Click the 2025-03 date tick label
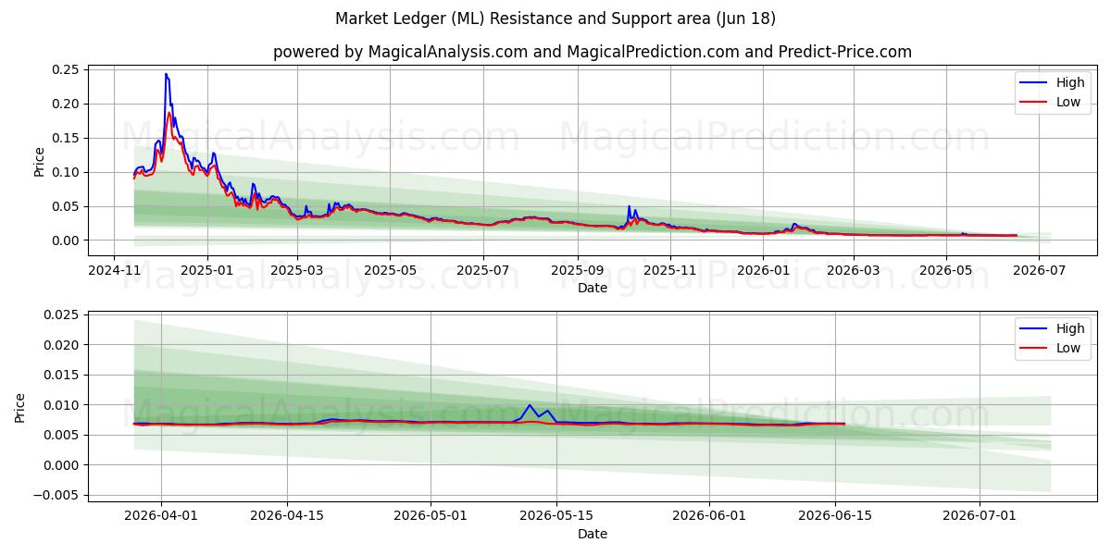The width and height of the screenshot is (1111, 555). (x=297, y=270)
